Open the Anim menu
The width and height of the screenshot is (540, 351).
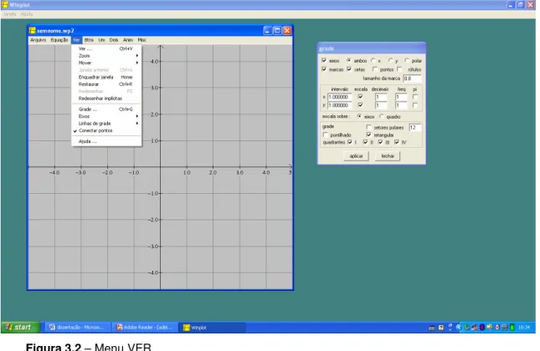click(128, 40)
